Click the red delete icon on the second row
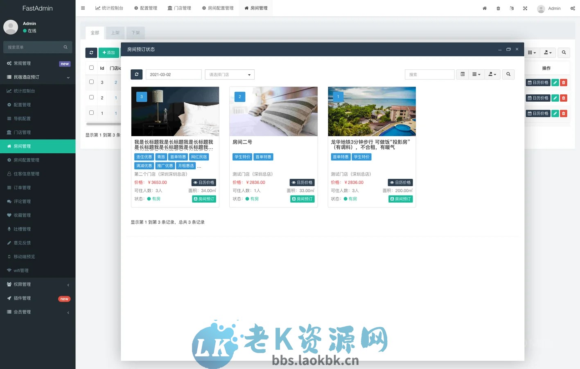Screen dimensions: 580x369 pyautogui.click(x=564, y=98)
